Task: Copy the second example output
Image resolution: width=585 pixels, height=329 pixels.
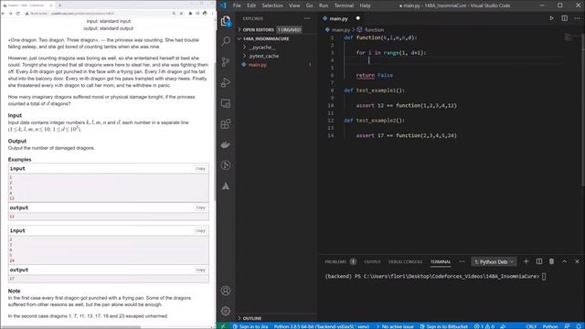Action: tap(201, 270)
